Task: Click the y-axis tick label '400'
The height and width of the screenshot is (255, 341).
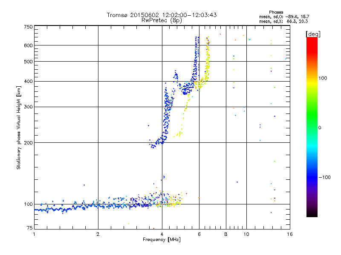Action: (29, 82)
